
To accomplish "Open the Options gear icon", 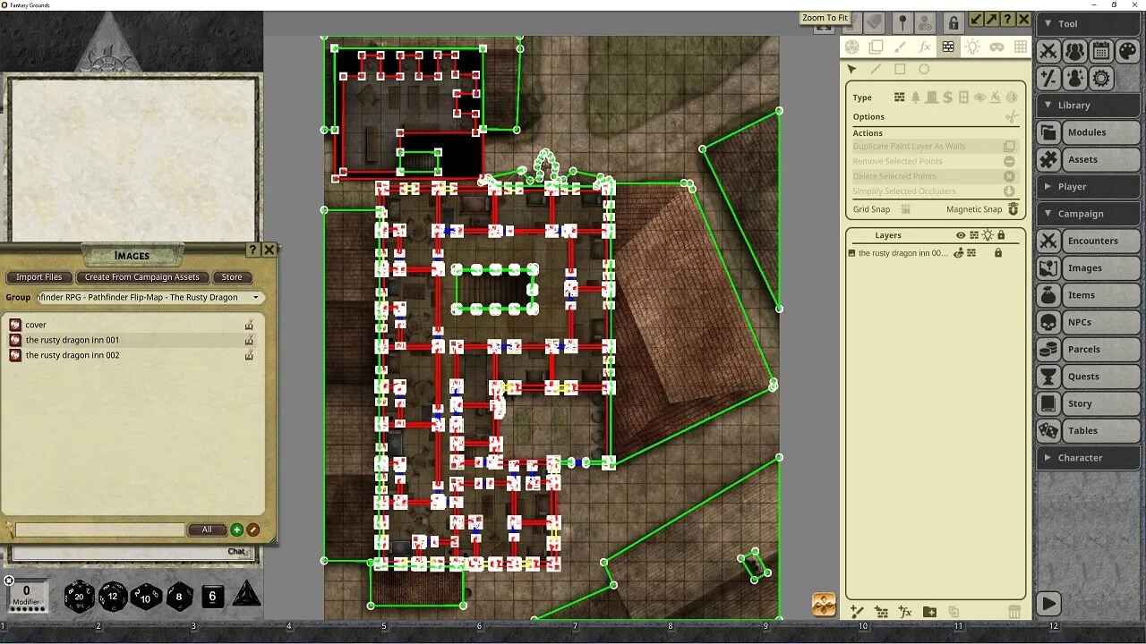I will point(1101,78).
